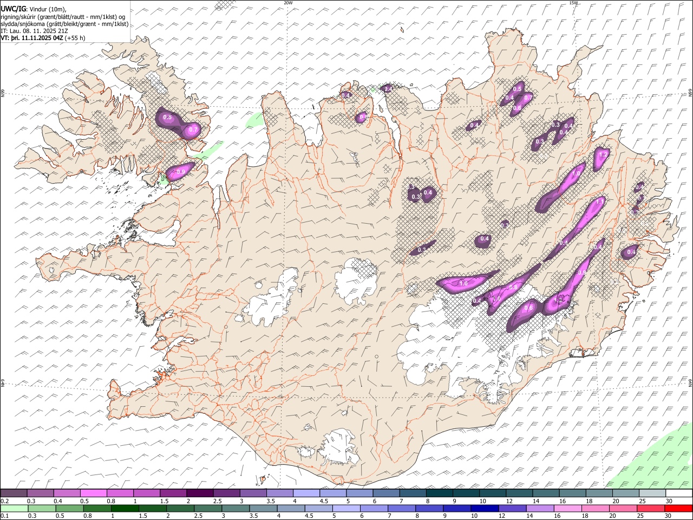
Task: Click the violet 12 swatch in lower scale
Action: (512, 508)
